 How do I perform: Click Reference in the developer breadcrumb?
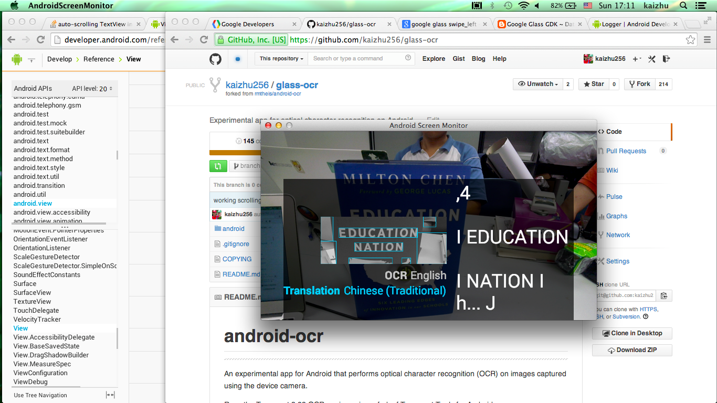click(99, 59)
